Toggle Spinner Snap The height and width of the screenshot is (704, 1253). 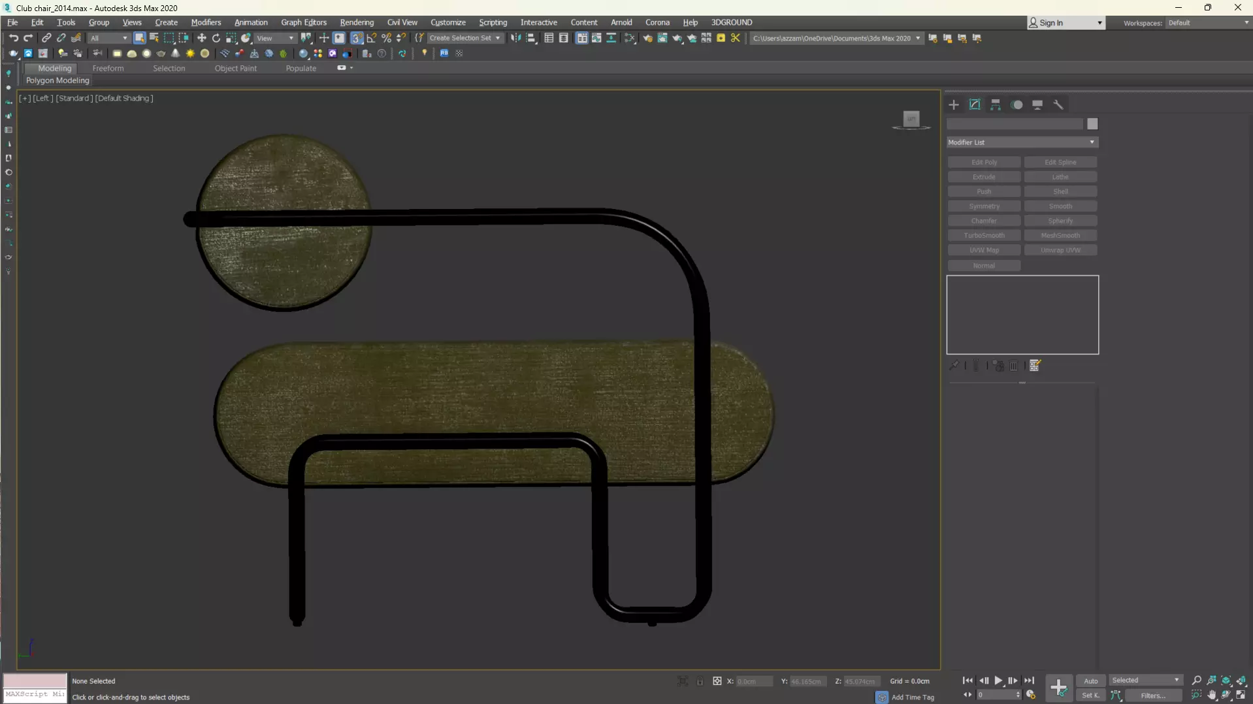(402, 38)
